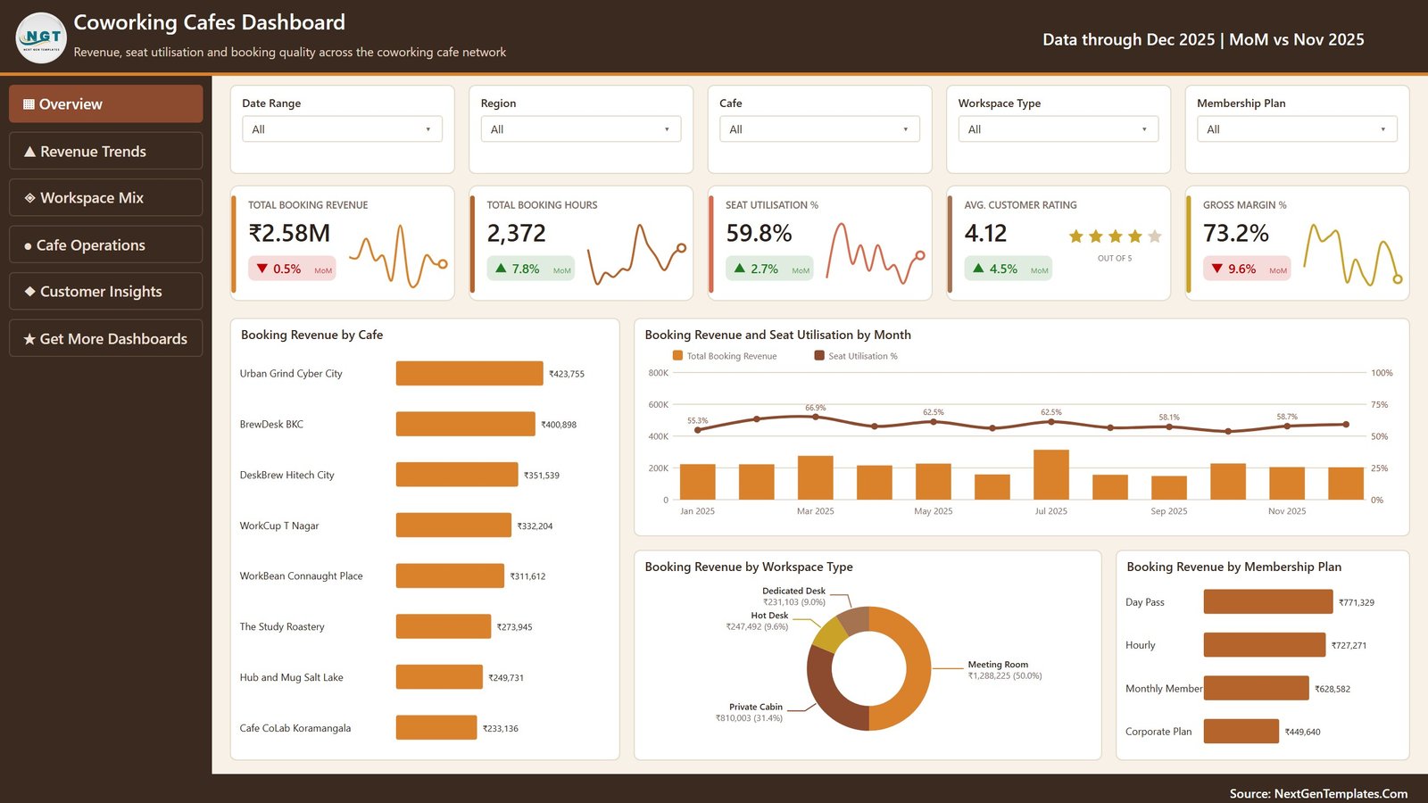Image resolution: width=1428 pixels, height=803 pixels.
Task: Select the Urban Grind Cyber City bar
Action: (469, 373)
